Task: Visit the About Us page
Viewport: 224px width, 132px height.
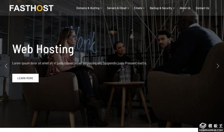Action: click(185, 8)
